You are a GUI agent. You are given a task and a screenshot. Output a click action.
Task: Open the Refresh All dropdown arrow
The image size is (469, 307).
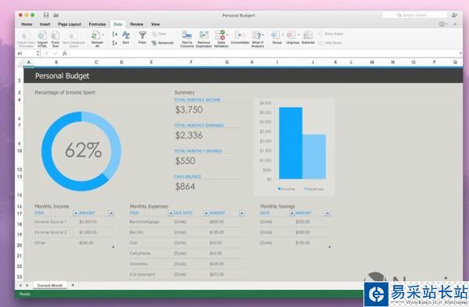point(103,35)
